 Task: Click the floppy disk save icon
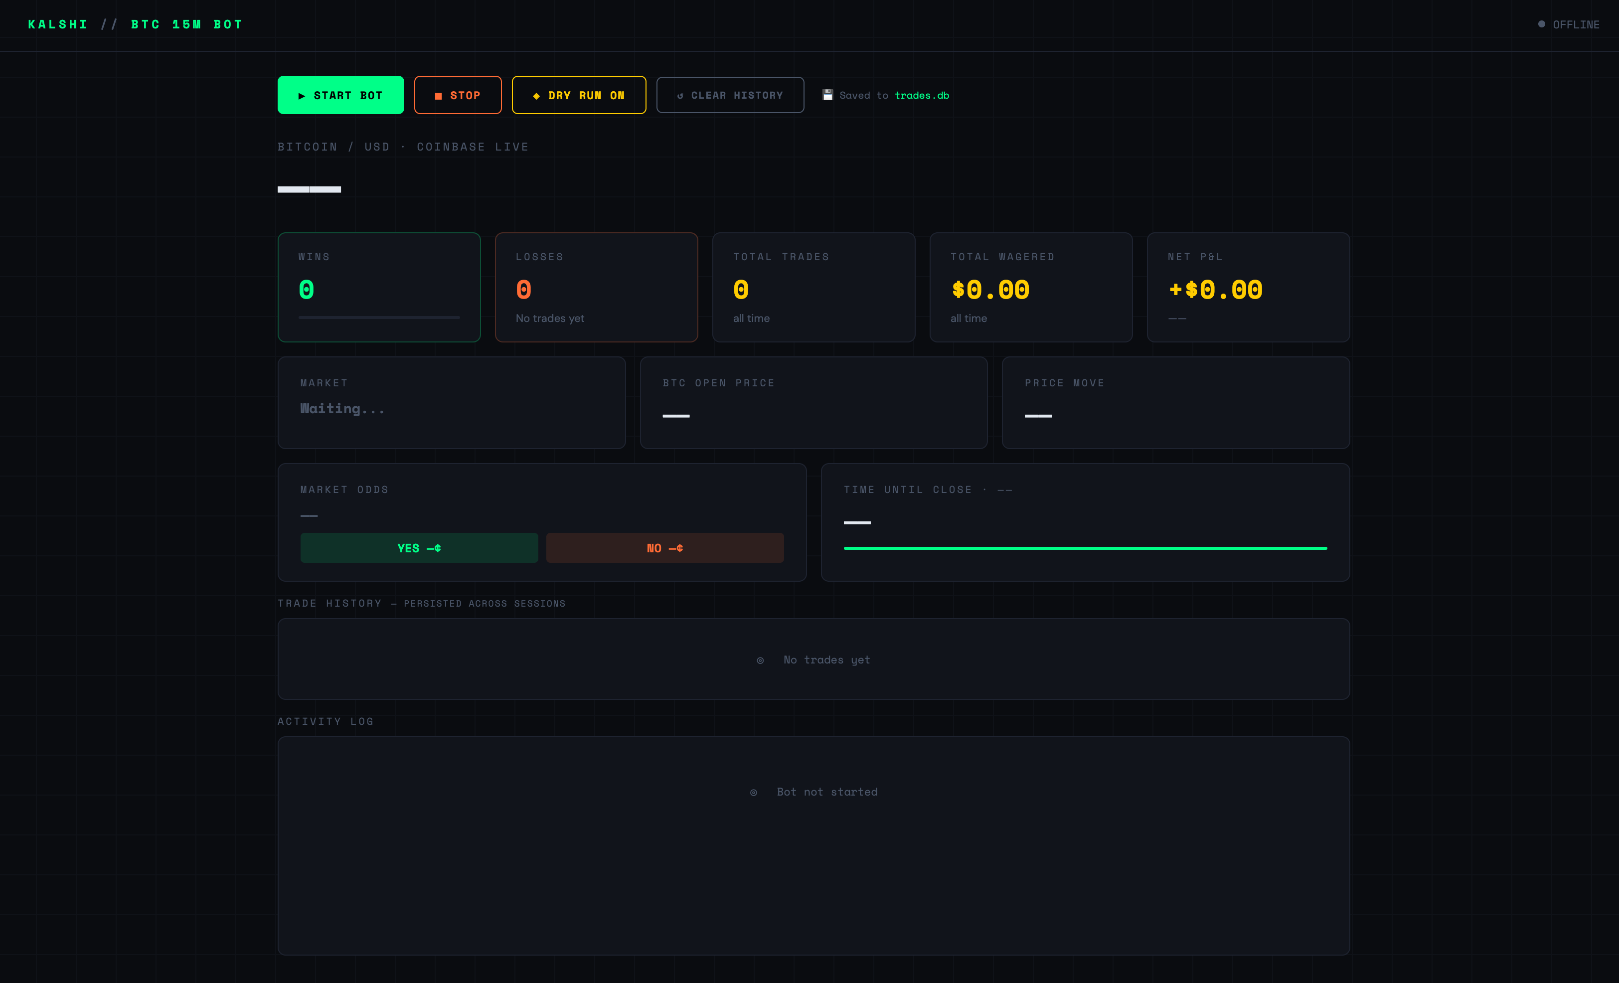[x=828, y=95]
